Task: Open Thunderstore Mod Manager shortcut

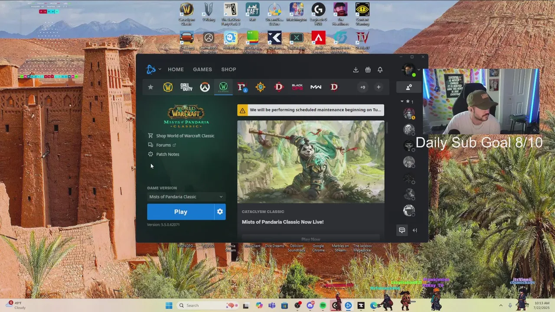Action: 340,42
